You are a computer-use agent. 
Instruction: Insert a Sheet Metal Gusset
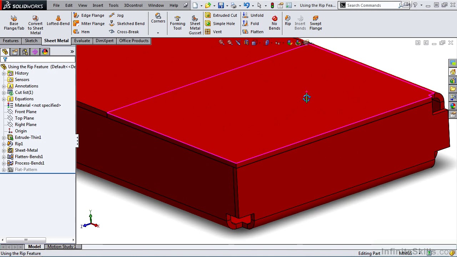tap(195, 25)
